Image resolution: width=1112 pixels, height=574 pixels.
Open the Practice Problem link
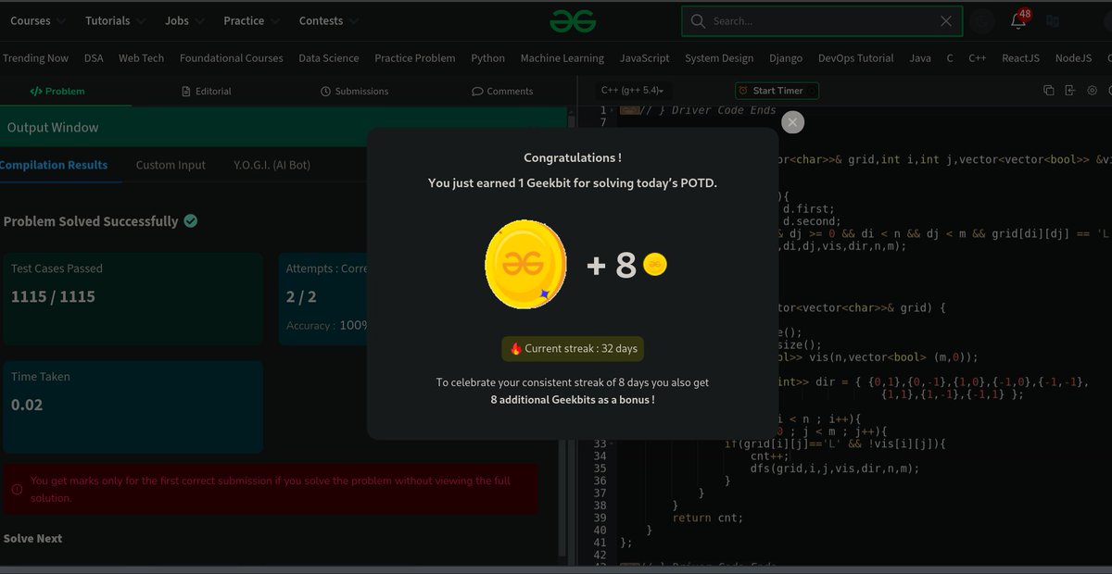[x=415, y=57]
